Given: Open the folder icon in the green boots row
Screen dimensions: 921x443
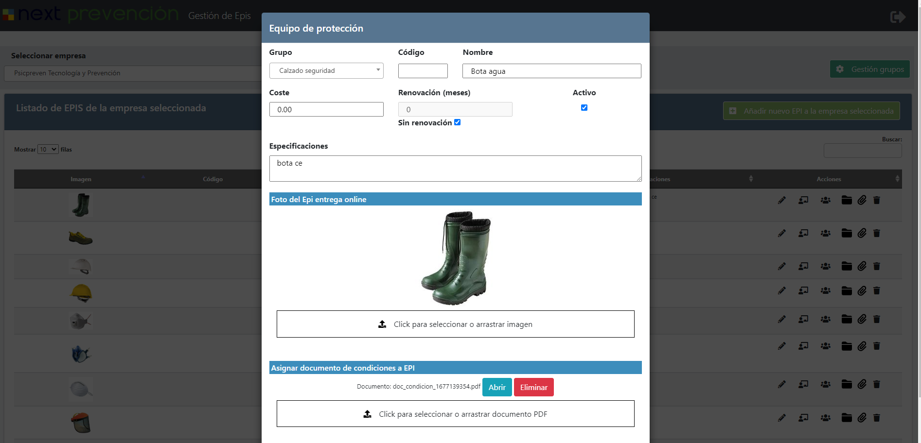Looking at the screenshot, I should click(x=847, y=200).
